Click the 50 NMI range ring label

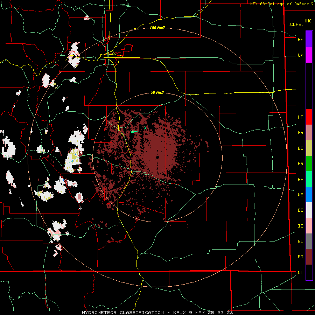click(157, 93)
